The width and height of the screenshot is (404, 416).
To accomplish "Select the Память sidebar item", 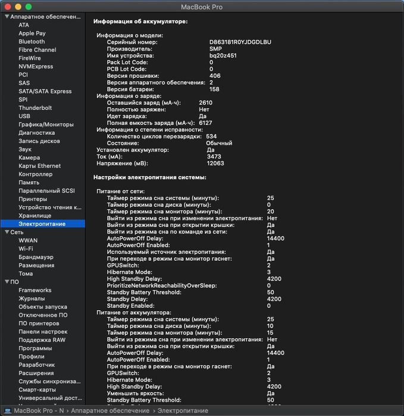I will [x=29, y=182].
